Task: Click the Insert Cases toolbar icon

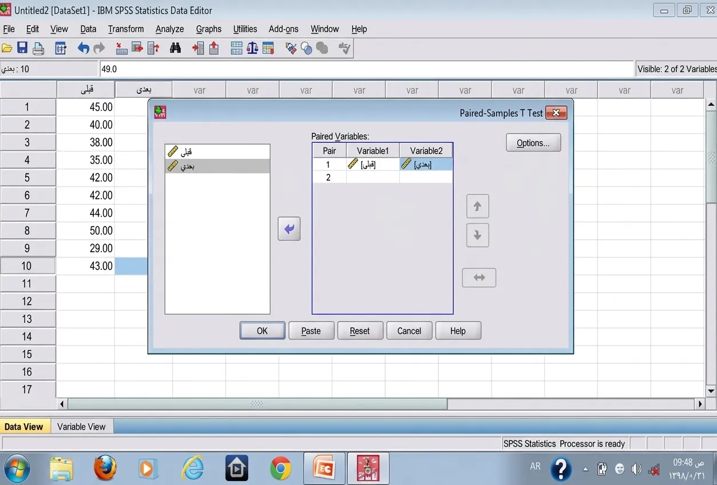Action: [198, 49]
